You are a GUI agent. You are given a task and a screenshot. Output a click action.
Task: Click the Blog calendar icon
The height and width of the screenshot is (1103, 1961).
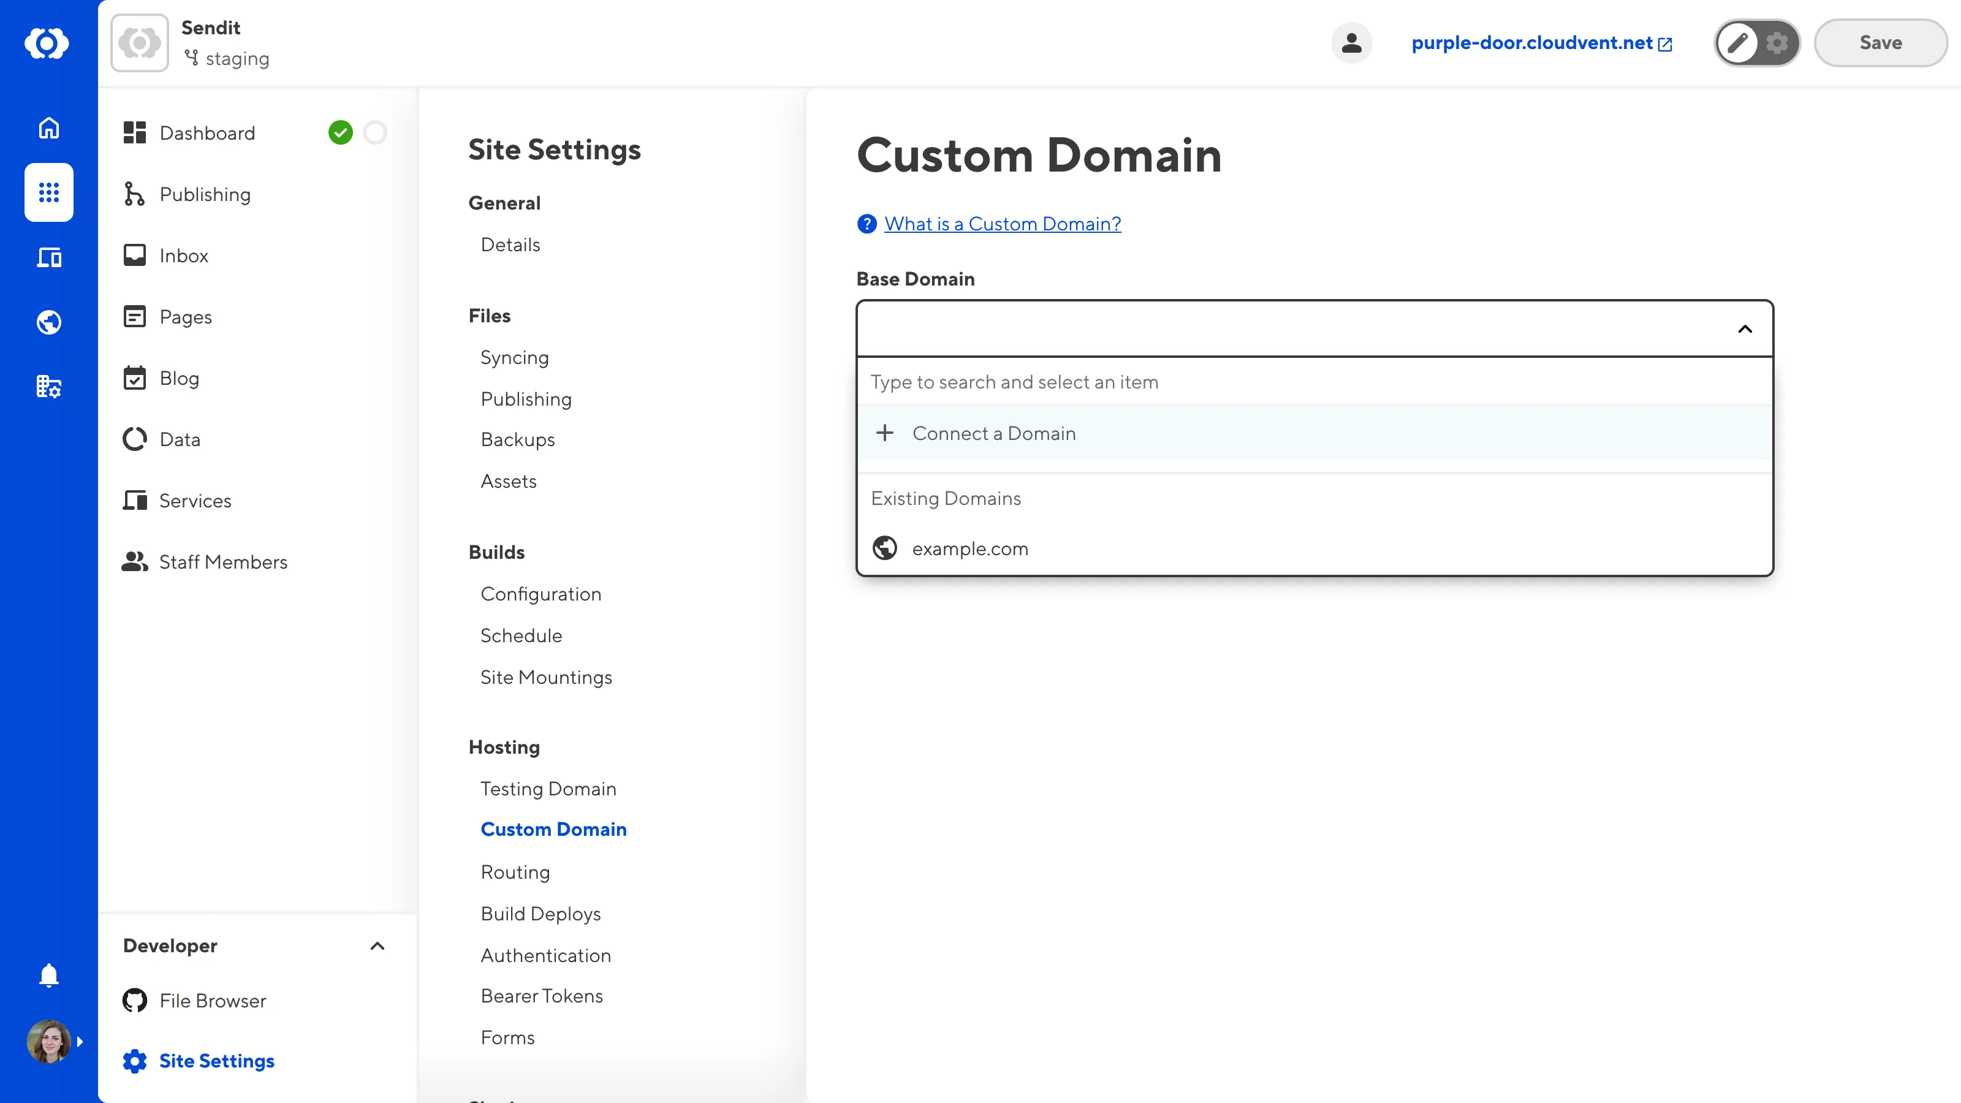point(135,377)
